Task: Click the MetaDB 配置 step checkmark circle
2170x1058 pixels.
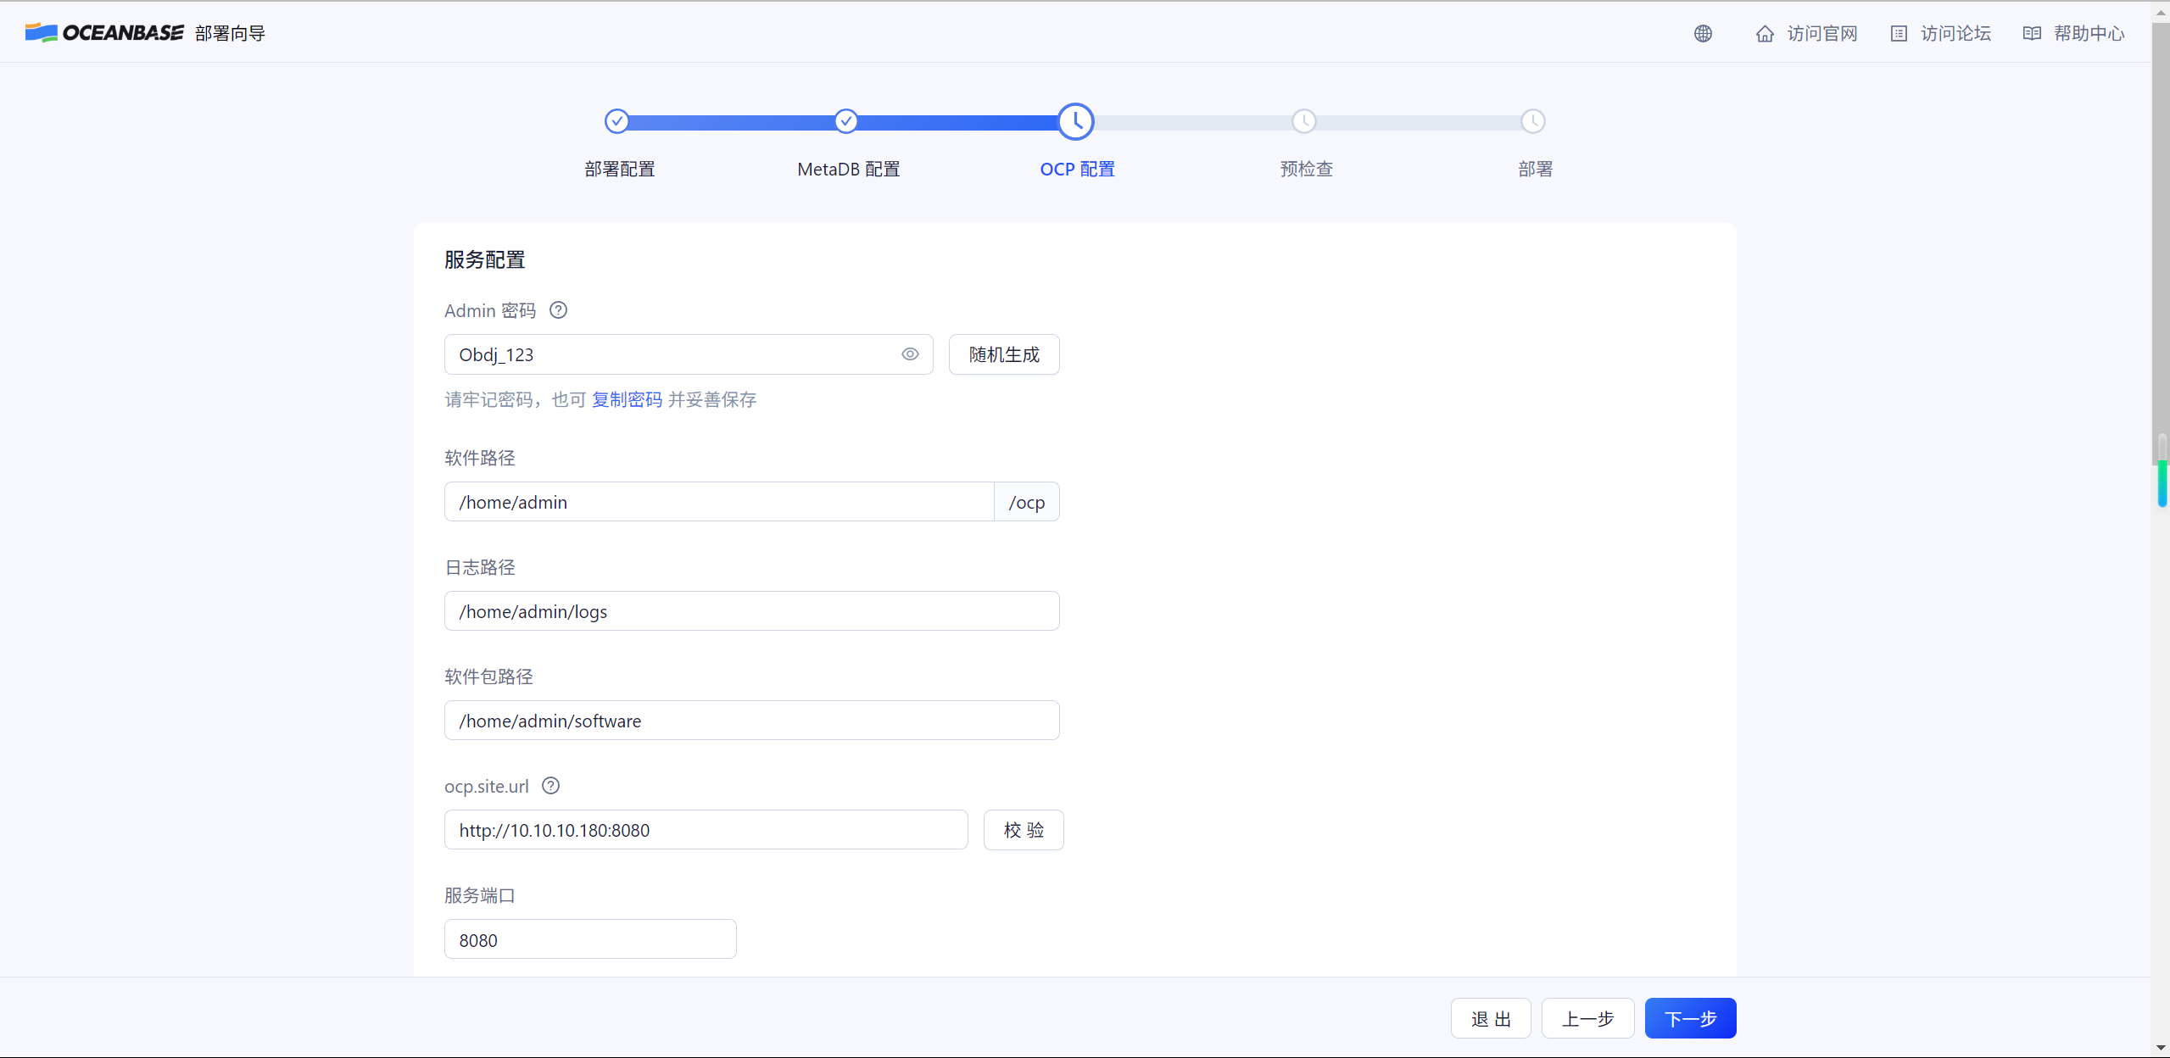Action: [845, 121]
